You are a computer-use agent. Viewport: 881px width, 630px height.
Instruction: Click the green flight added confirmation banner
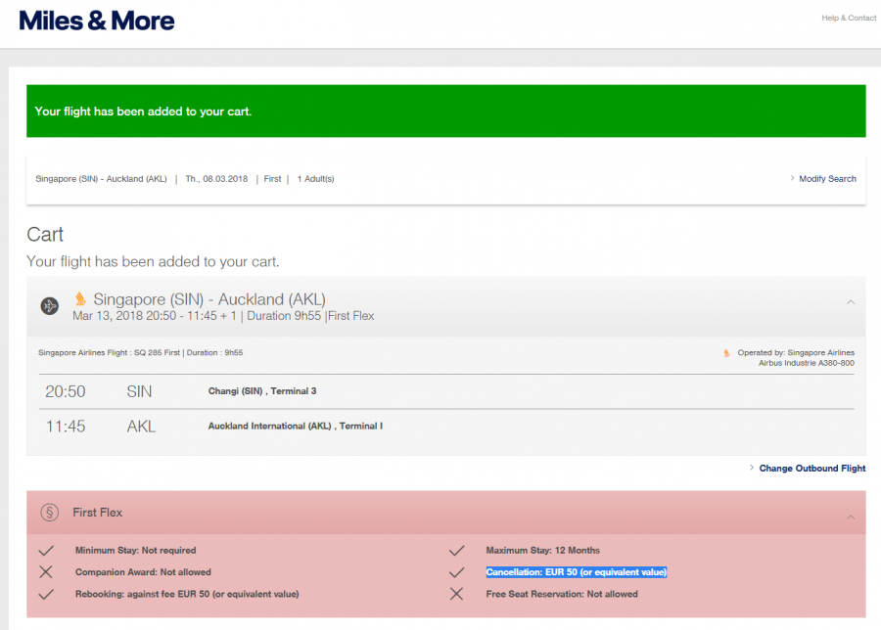pos(446,112)
